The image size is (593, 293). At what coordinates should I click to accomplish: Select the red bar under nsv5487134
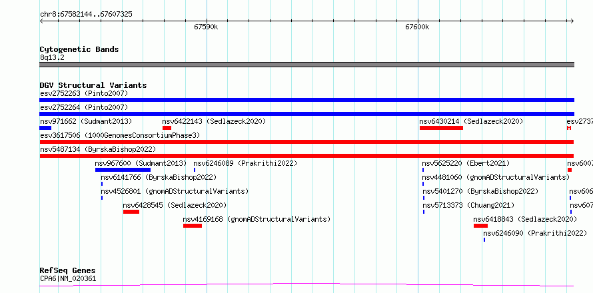pos(306,156)
